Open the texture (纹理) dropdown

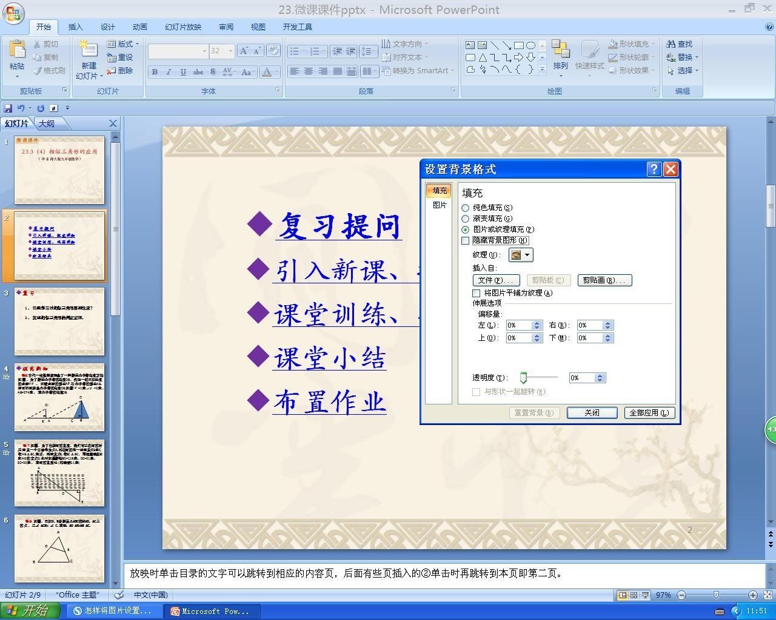[x=521, y=255]
